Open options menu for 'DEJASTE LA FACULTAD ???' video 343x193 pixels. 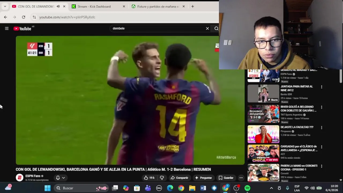click(x=322, y=128)
